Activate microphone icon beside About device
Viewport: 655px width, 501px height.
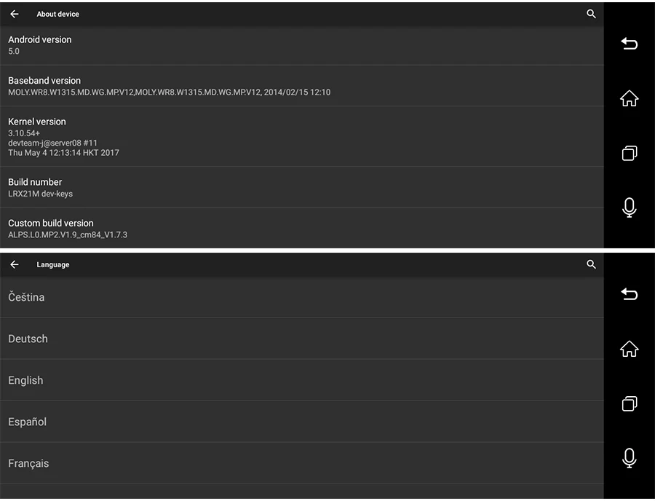tap(629, 208)
